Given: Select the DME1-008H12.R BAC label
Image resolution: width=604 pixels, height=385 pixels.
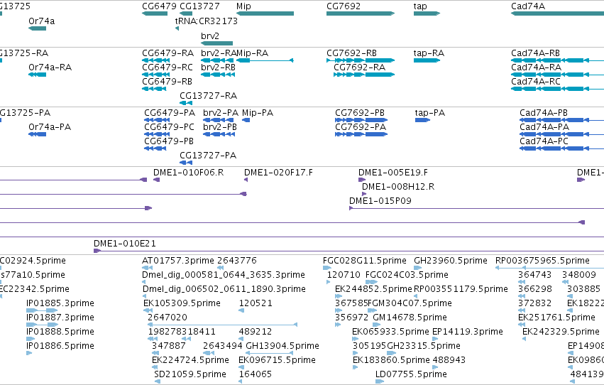Looking at the screenshot, I should tap(398, 187).
